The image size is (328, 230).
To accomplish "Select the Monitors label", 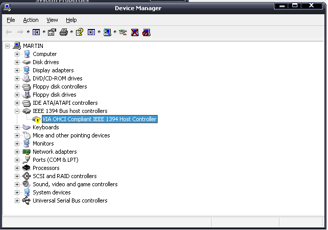I will [43, 143].
